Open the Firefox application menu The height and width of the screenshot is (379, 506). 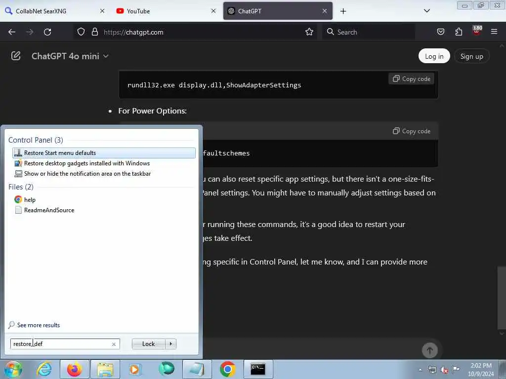pyautogui.click(x=494, y=32)
